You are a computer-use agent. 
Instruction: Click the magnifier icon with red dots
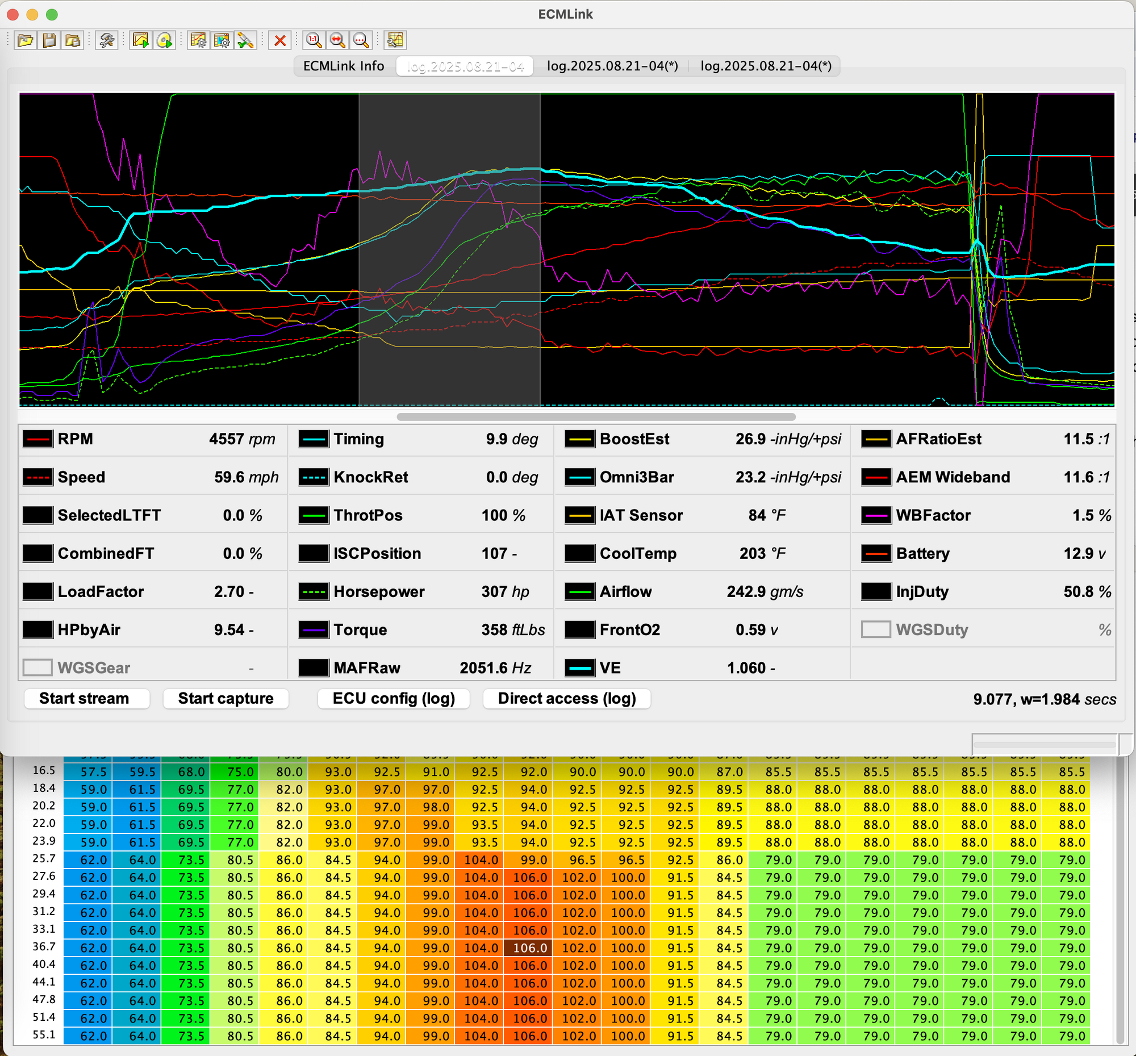tap(361, 40)
